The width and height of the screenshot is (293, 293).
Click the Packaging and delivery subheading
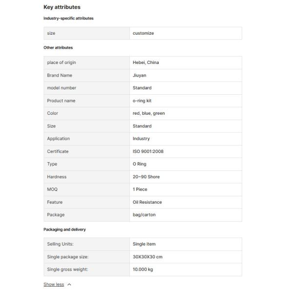(64, 230)
